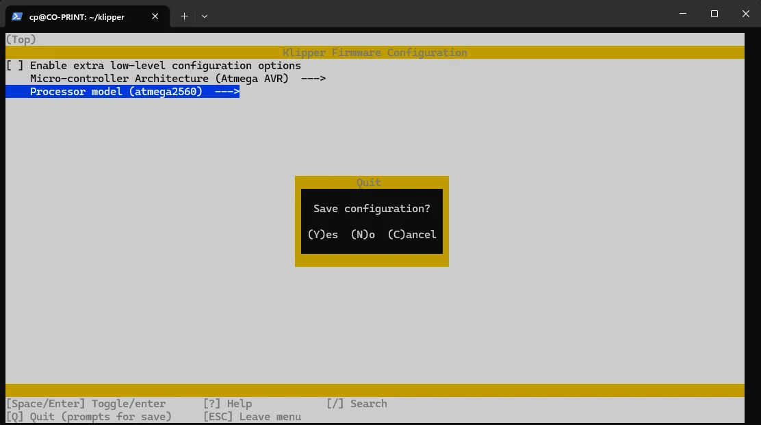Image resolution: width=761 pixels, height=425 pixels.
Task: Expand the new tab profile dropdown chevron
Action: click(x=205, y=16)
